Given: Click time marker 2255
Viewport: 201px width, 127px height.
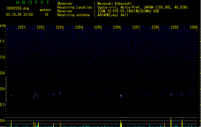Looking at the screenshot, I should click(x=98, y=27).
